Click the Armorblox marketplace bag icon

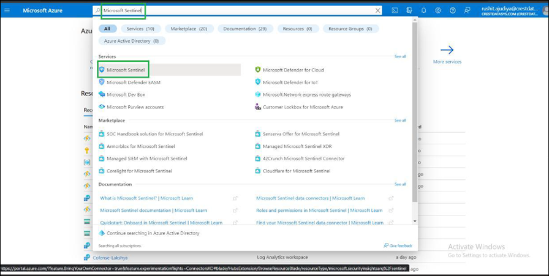[x=102, y=146]
